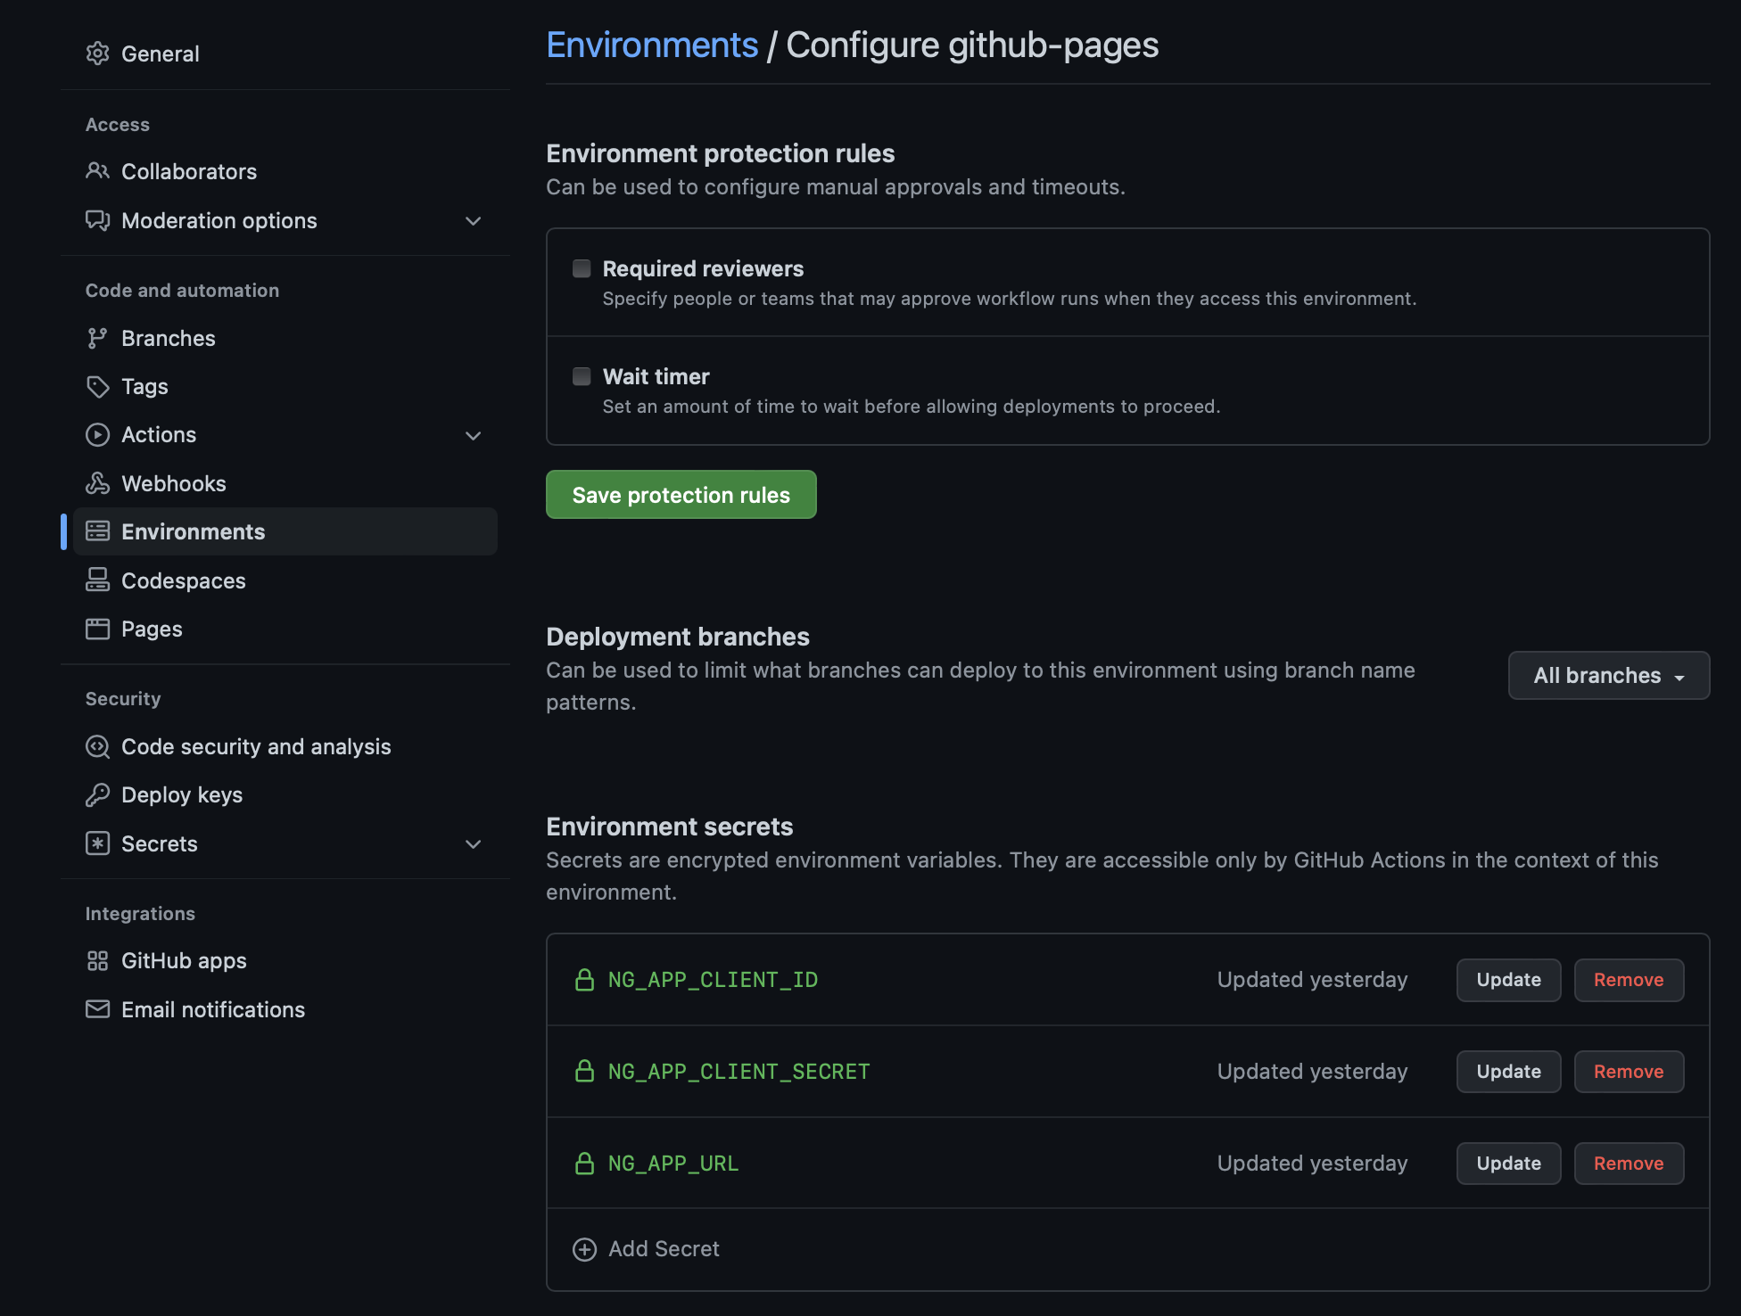
Task: Open Collaborators settings page
Action: [x=189, y=169]
